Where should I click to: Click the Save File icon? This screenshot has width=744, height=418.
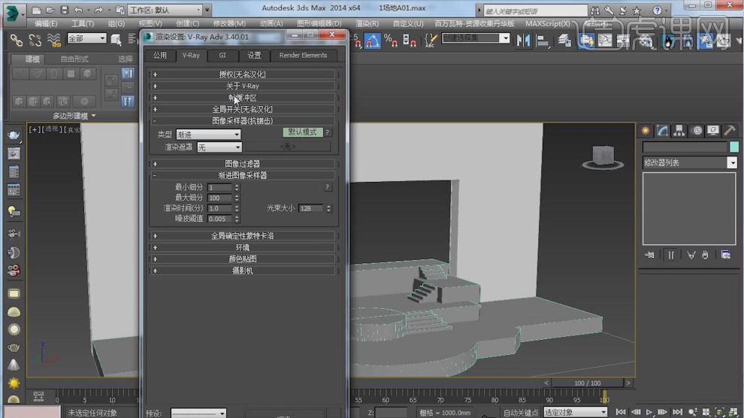pyautogui.click(x=64, y=10)
